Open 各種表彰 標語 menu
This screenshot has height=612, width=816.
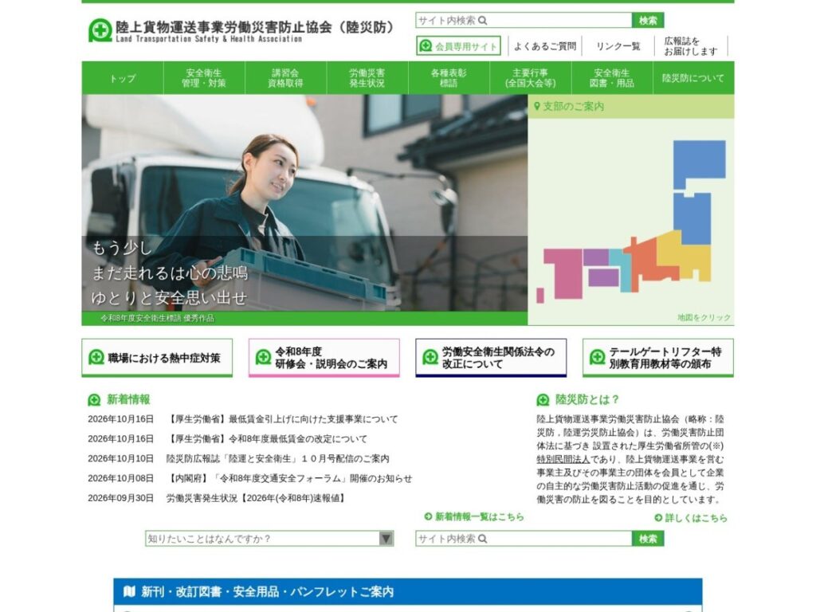click(x=449, y=78)
